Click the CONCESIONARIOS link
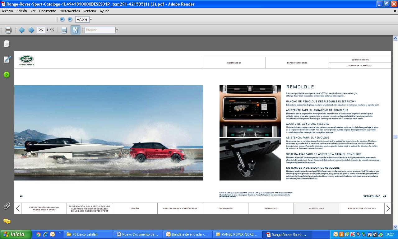The height and width of the screenshot is (239, 398). 360,60
